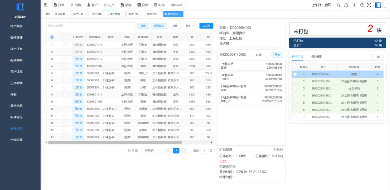Check the package row 7 checkbox

tap(295, 117)
